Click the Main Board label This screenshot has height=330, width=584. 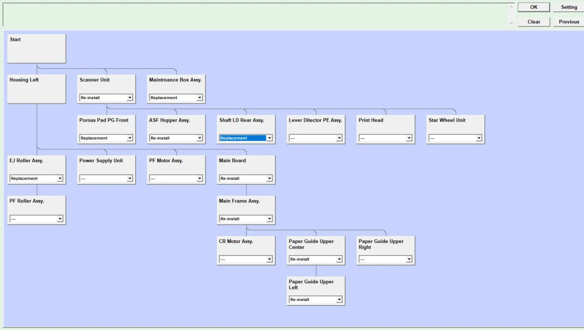(x=232, y=160)
